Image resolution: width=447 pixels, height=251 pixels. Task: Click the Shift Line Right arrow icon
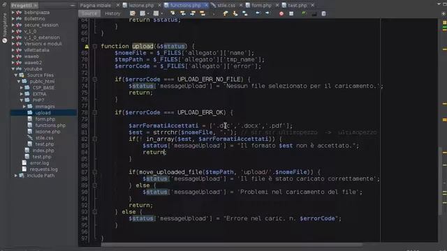point(268,13)
